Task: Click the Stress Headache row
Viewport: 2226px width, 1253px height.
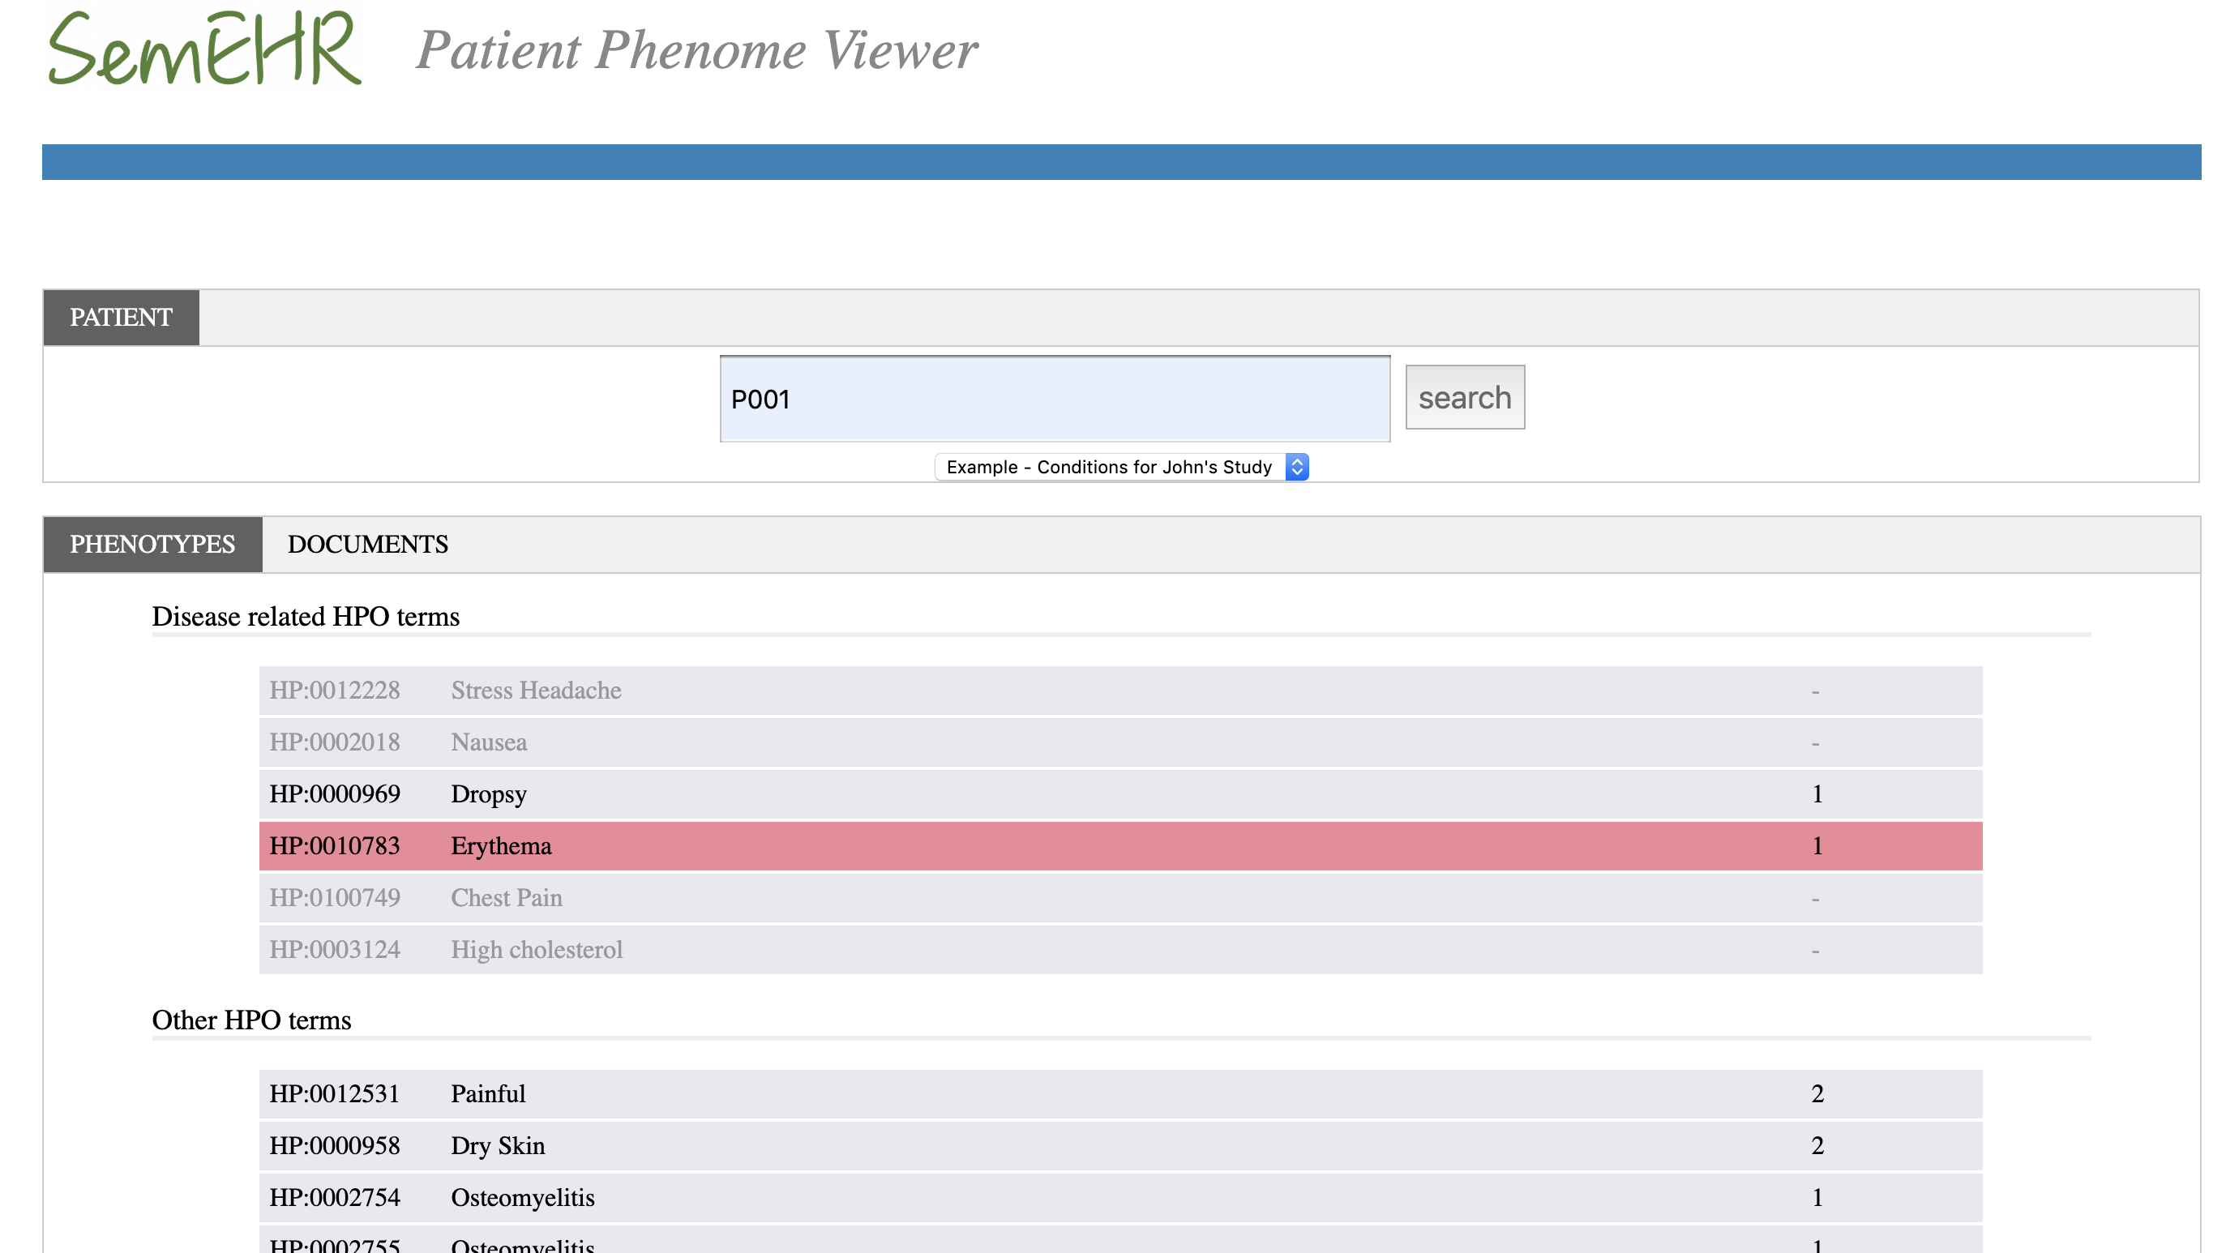Action: tap(1120, 691)
